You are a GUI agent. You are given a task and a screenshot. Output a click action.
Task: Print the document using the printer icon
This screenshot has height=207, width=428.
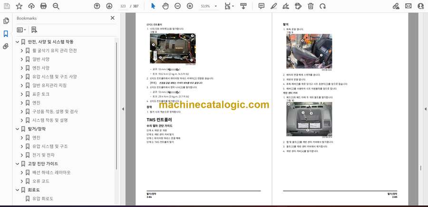(x=44, y=6)
